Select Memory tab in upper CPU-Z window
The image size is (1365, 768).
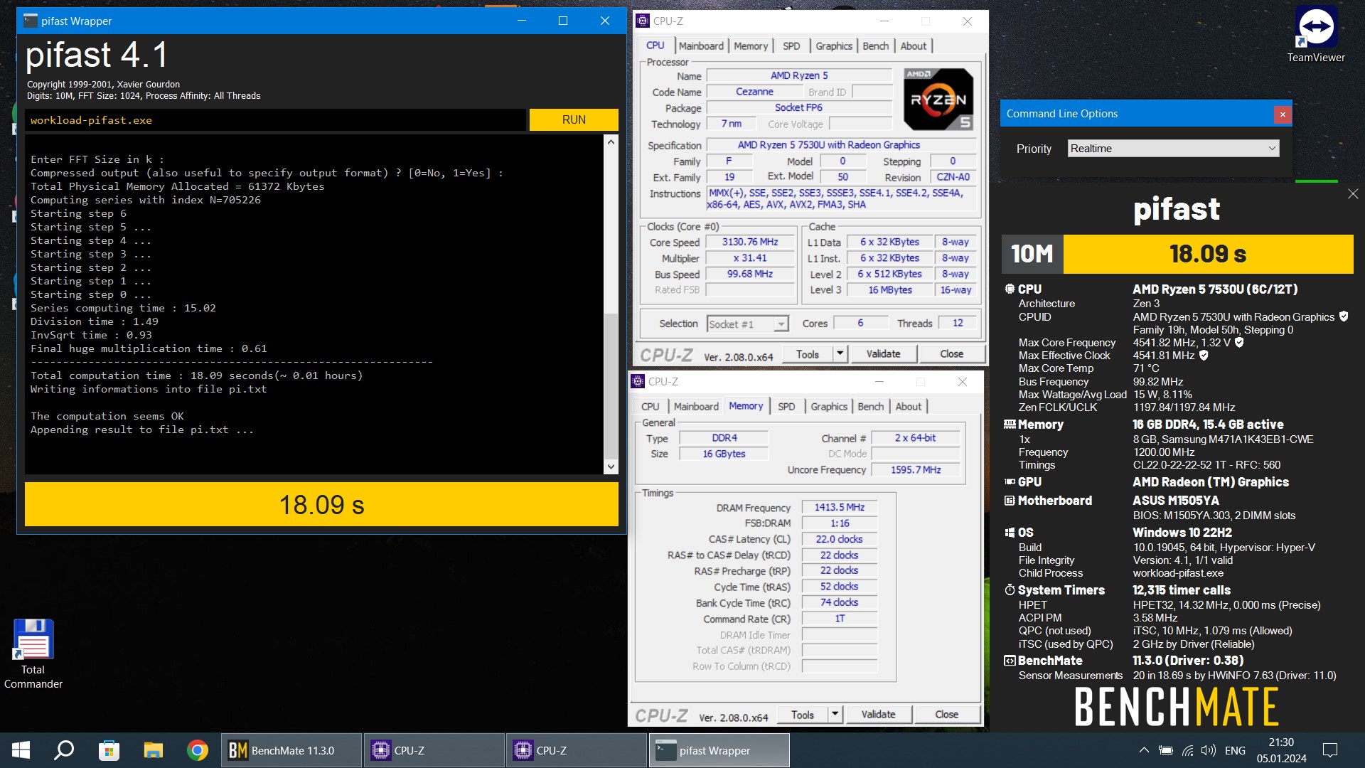tap(751, 46)
